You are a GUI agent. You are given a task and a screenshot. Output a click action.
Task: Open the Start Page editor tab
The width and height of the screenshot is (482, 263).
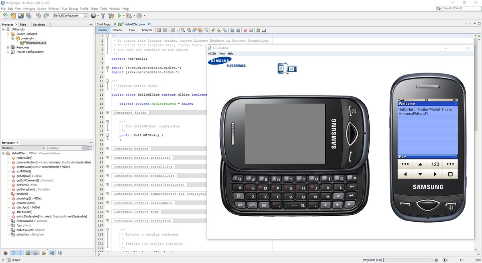click(104, 24)
